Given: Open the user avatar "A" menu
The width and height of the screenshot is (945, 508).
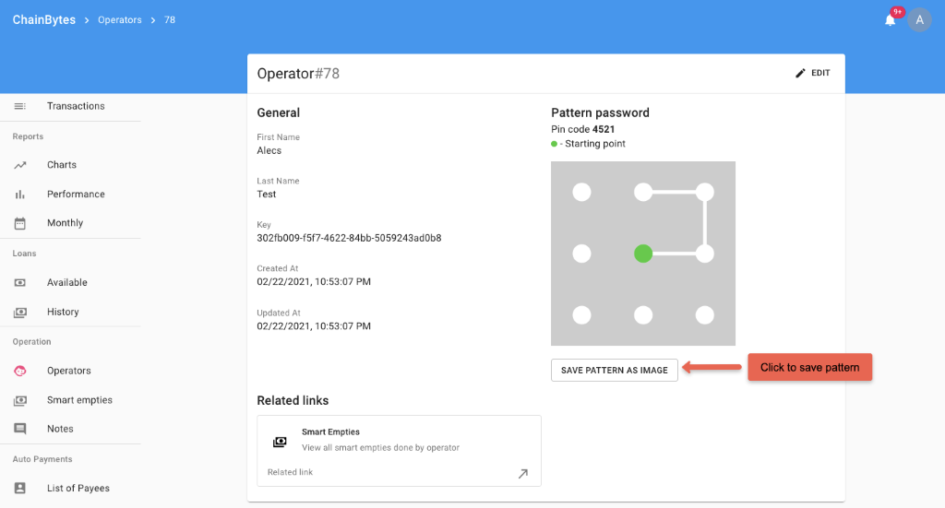Looking at the screenshot, I should coord(919,20).
